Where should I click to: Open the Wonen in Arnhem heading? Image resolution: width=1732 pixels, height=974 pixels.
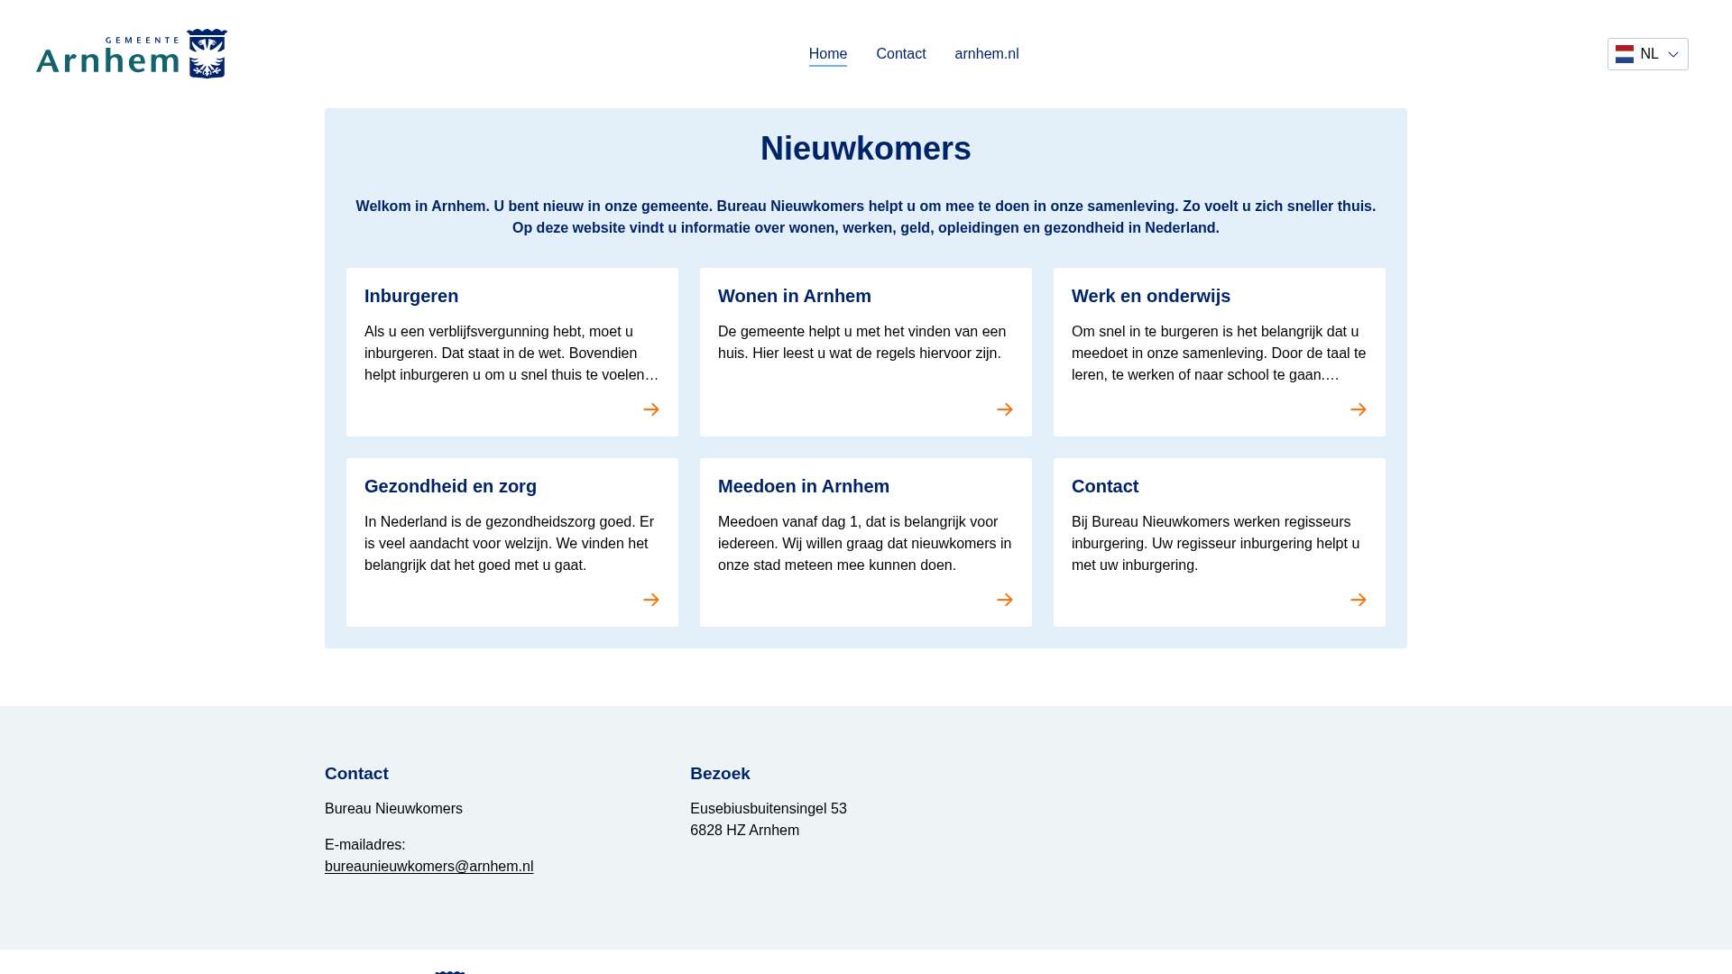click(x=794, y=296)
